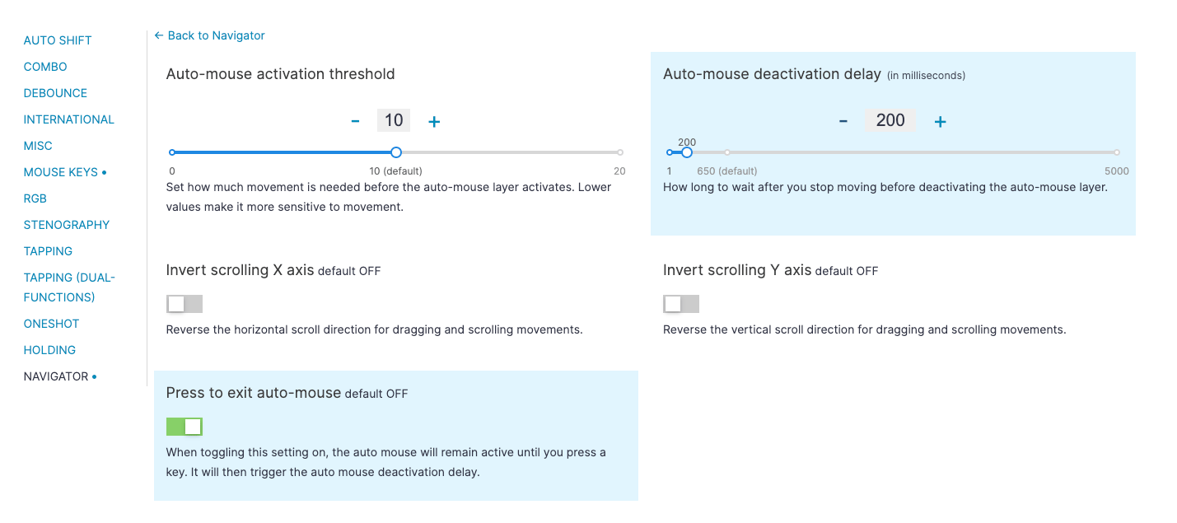Toggle Invert scrolling Y axis switch

pos(681,304)
